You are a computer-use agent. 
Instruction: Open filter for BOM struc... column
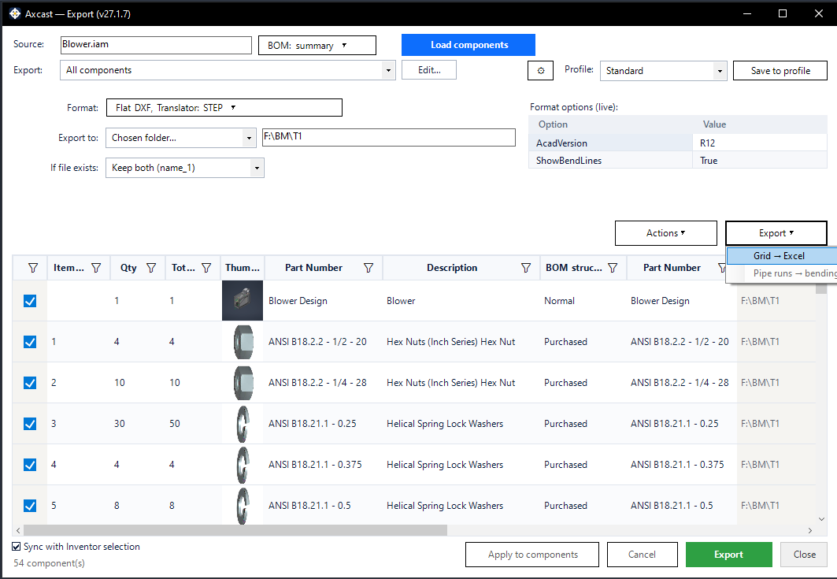(613, 268)
